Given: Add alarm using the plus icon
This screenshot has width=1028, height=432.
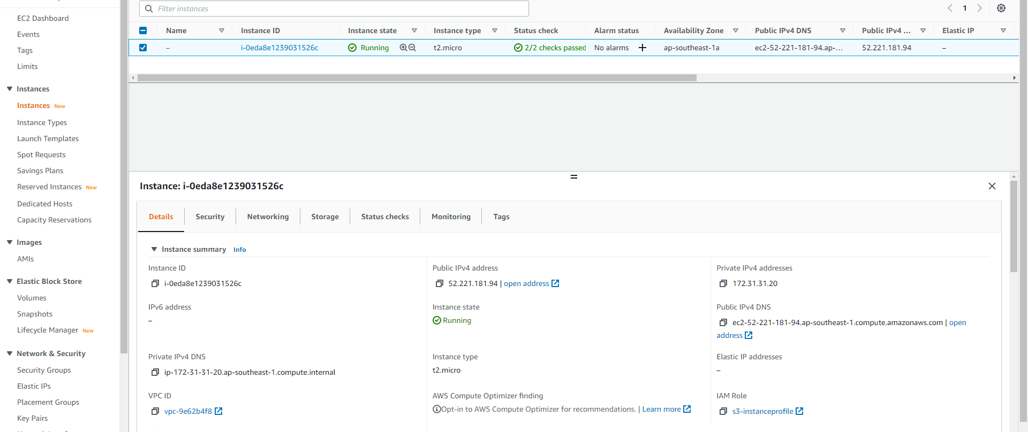Looking at the screenshot, I should pos(642,48).
